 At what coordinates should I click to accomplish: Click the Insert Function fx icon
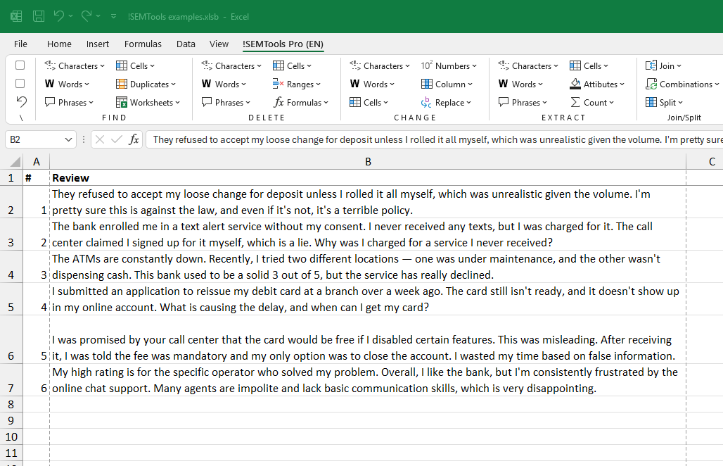point(134,139)
